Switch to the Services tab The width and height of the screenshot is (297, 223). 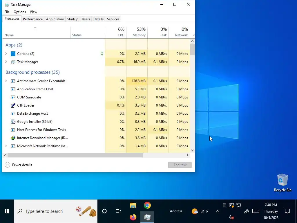click(113, 19)
